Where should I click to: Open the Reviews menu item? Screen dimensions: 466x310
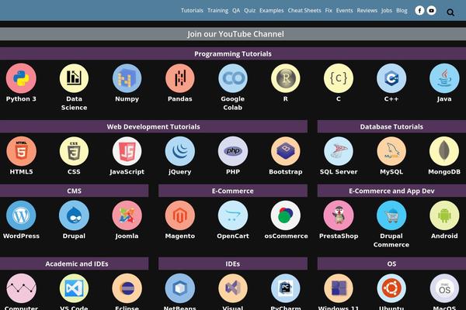367,10
